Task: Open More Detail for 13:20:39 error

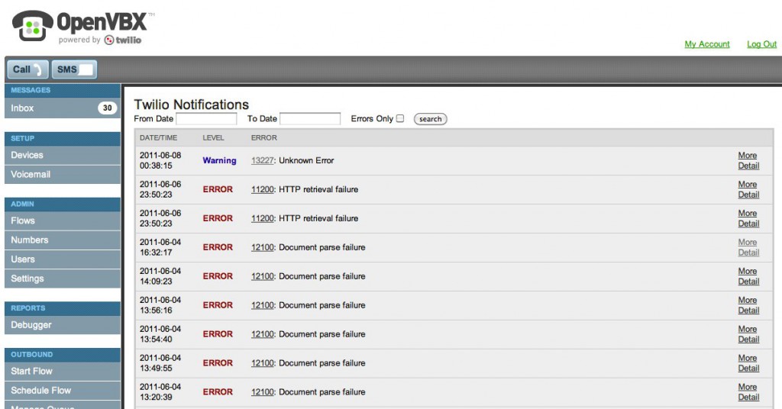Action: point(748,391)
